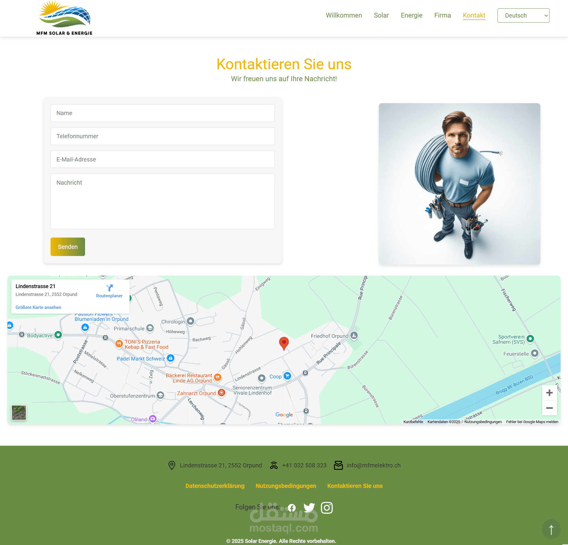Click the Telefonnummer field

click(x=162, y=136)
